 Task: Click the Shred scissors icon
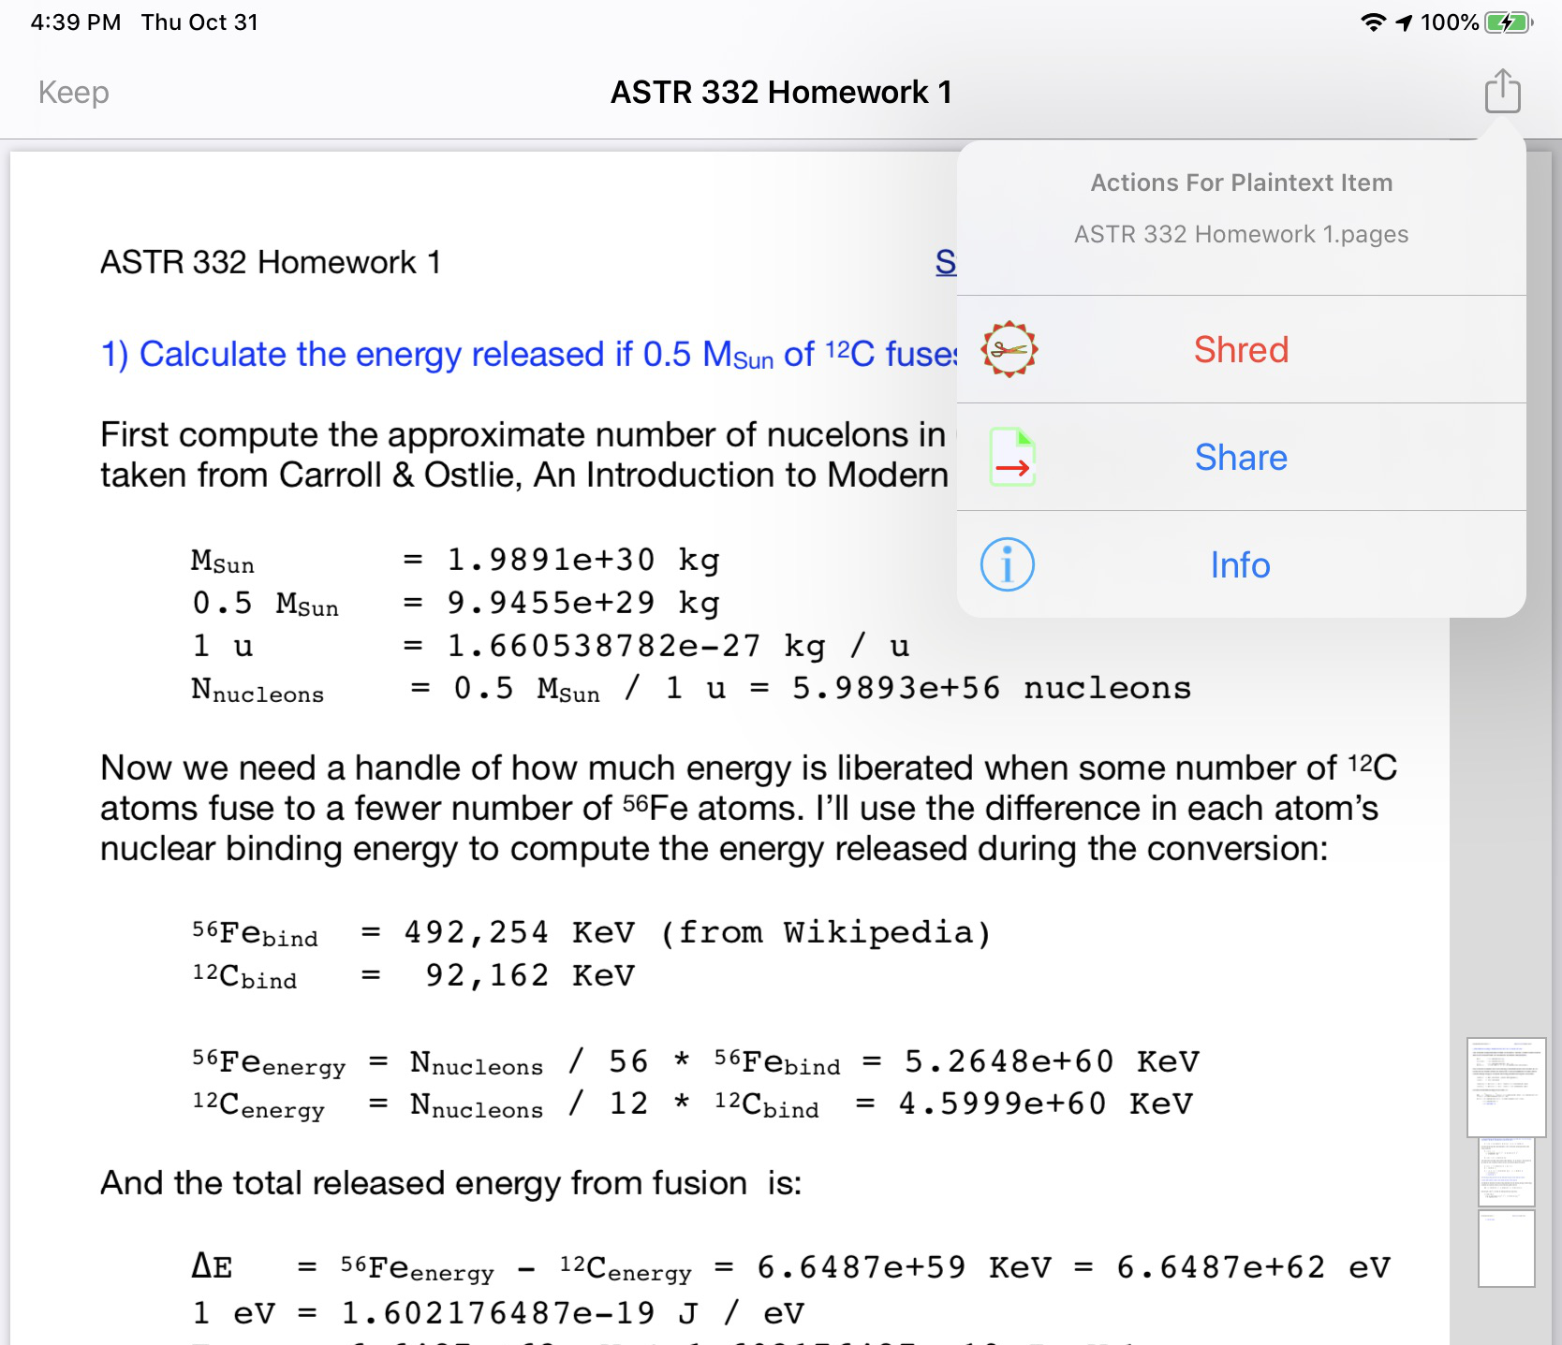pos(1009,350)
